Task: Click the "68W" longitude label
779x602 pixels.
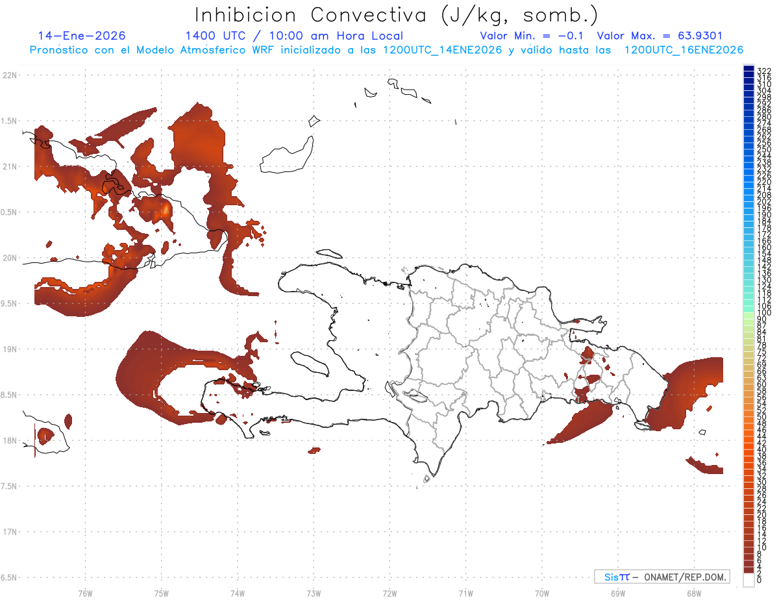Action: [693, 592]
